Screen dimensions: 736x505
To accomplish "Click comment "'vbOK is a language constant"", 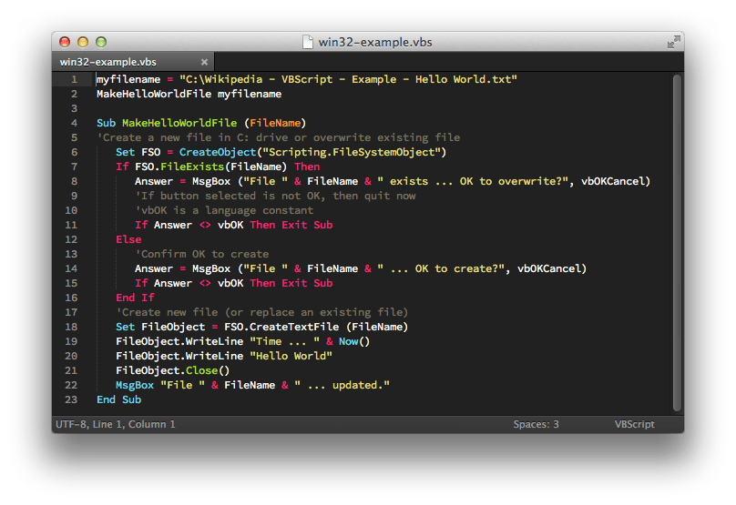I will click(224, 210).
